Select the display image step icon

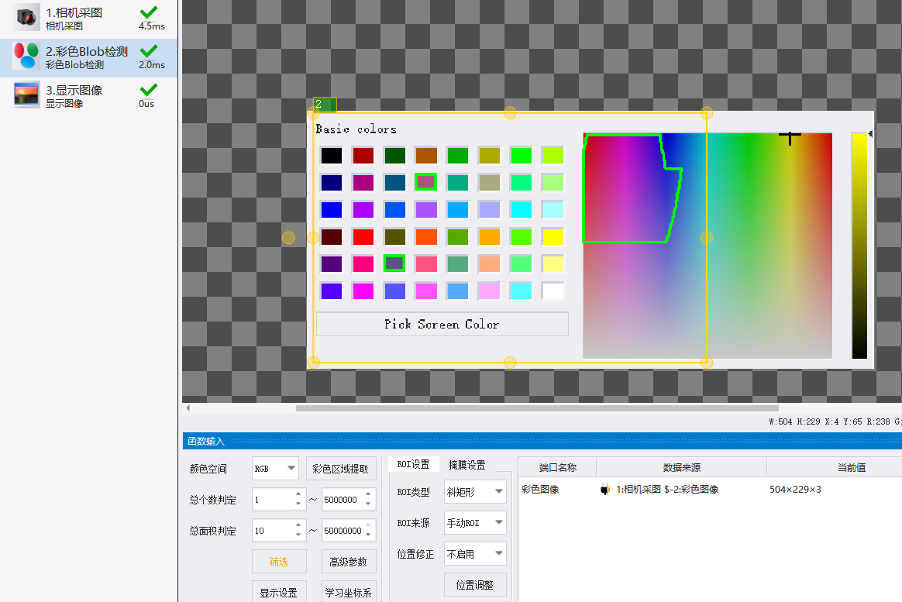pos(26,95)
